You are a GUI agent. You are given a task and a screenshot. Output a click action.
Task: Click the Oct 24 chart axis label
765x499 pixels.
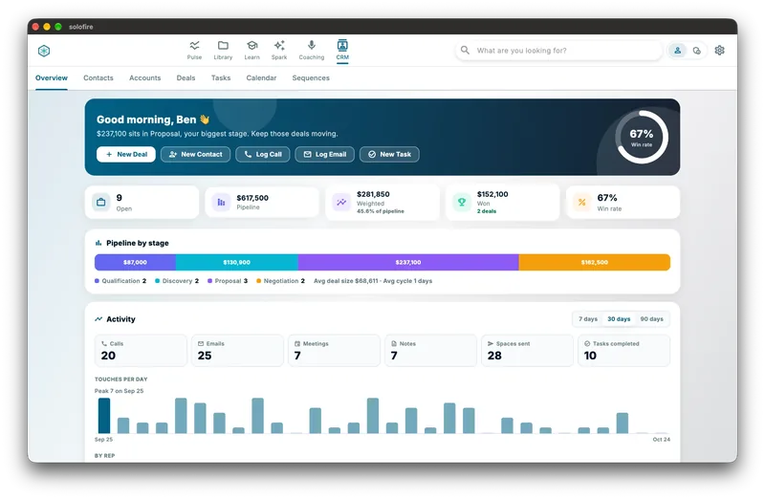(661, 440)
